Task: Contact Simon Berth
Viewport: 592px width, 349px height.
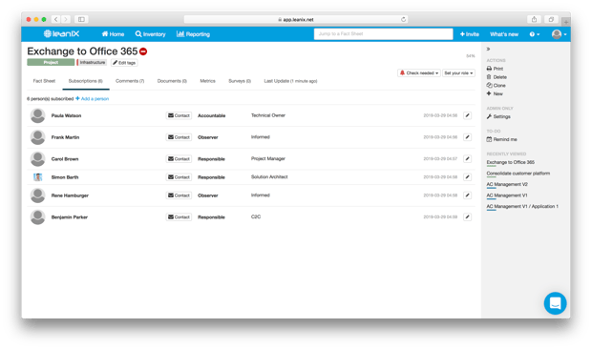Action: [x=179, y=177]
